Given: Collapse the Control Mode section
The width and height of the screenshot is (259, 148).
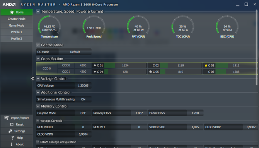Looking at the screenshot, I should pos(38,45).
